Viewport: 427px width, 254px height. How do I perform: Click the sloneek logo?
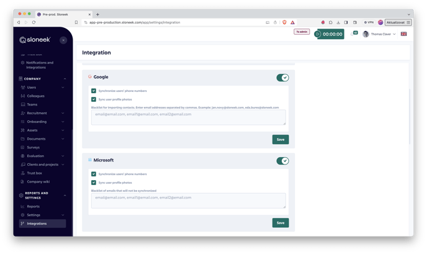pos(35,40)
